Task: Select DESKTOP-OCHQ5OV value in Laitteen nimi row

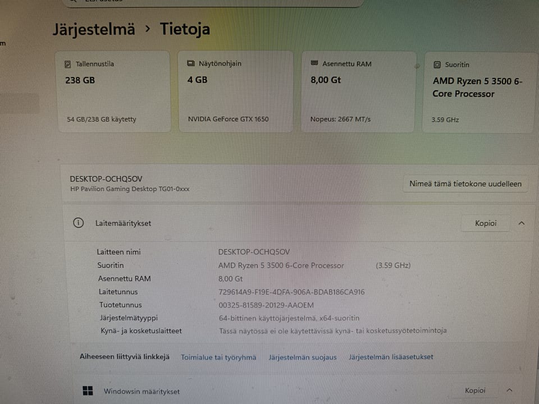Action: 254,252
